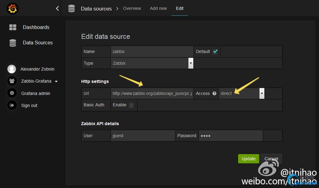319x188 pixels.
Task: Click the Sign out arrow icon
Action: (x=12, y=105)
